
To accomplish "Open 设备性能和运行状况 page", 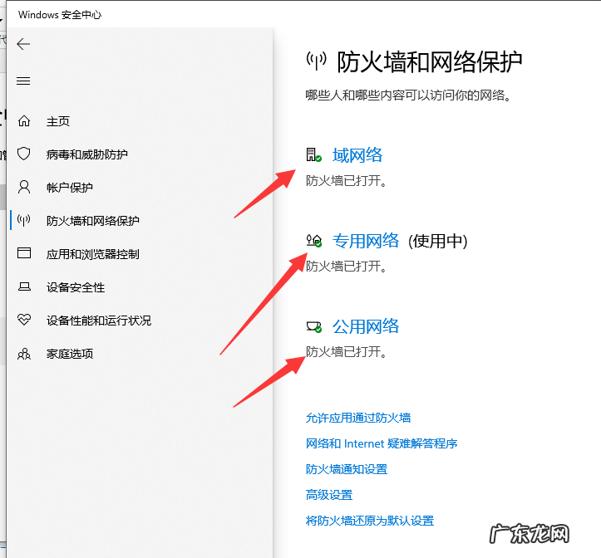I will pos(99,321).
